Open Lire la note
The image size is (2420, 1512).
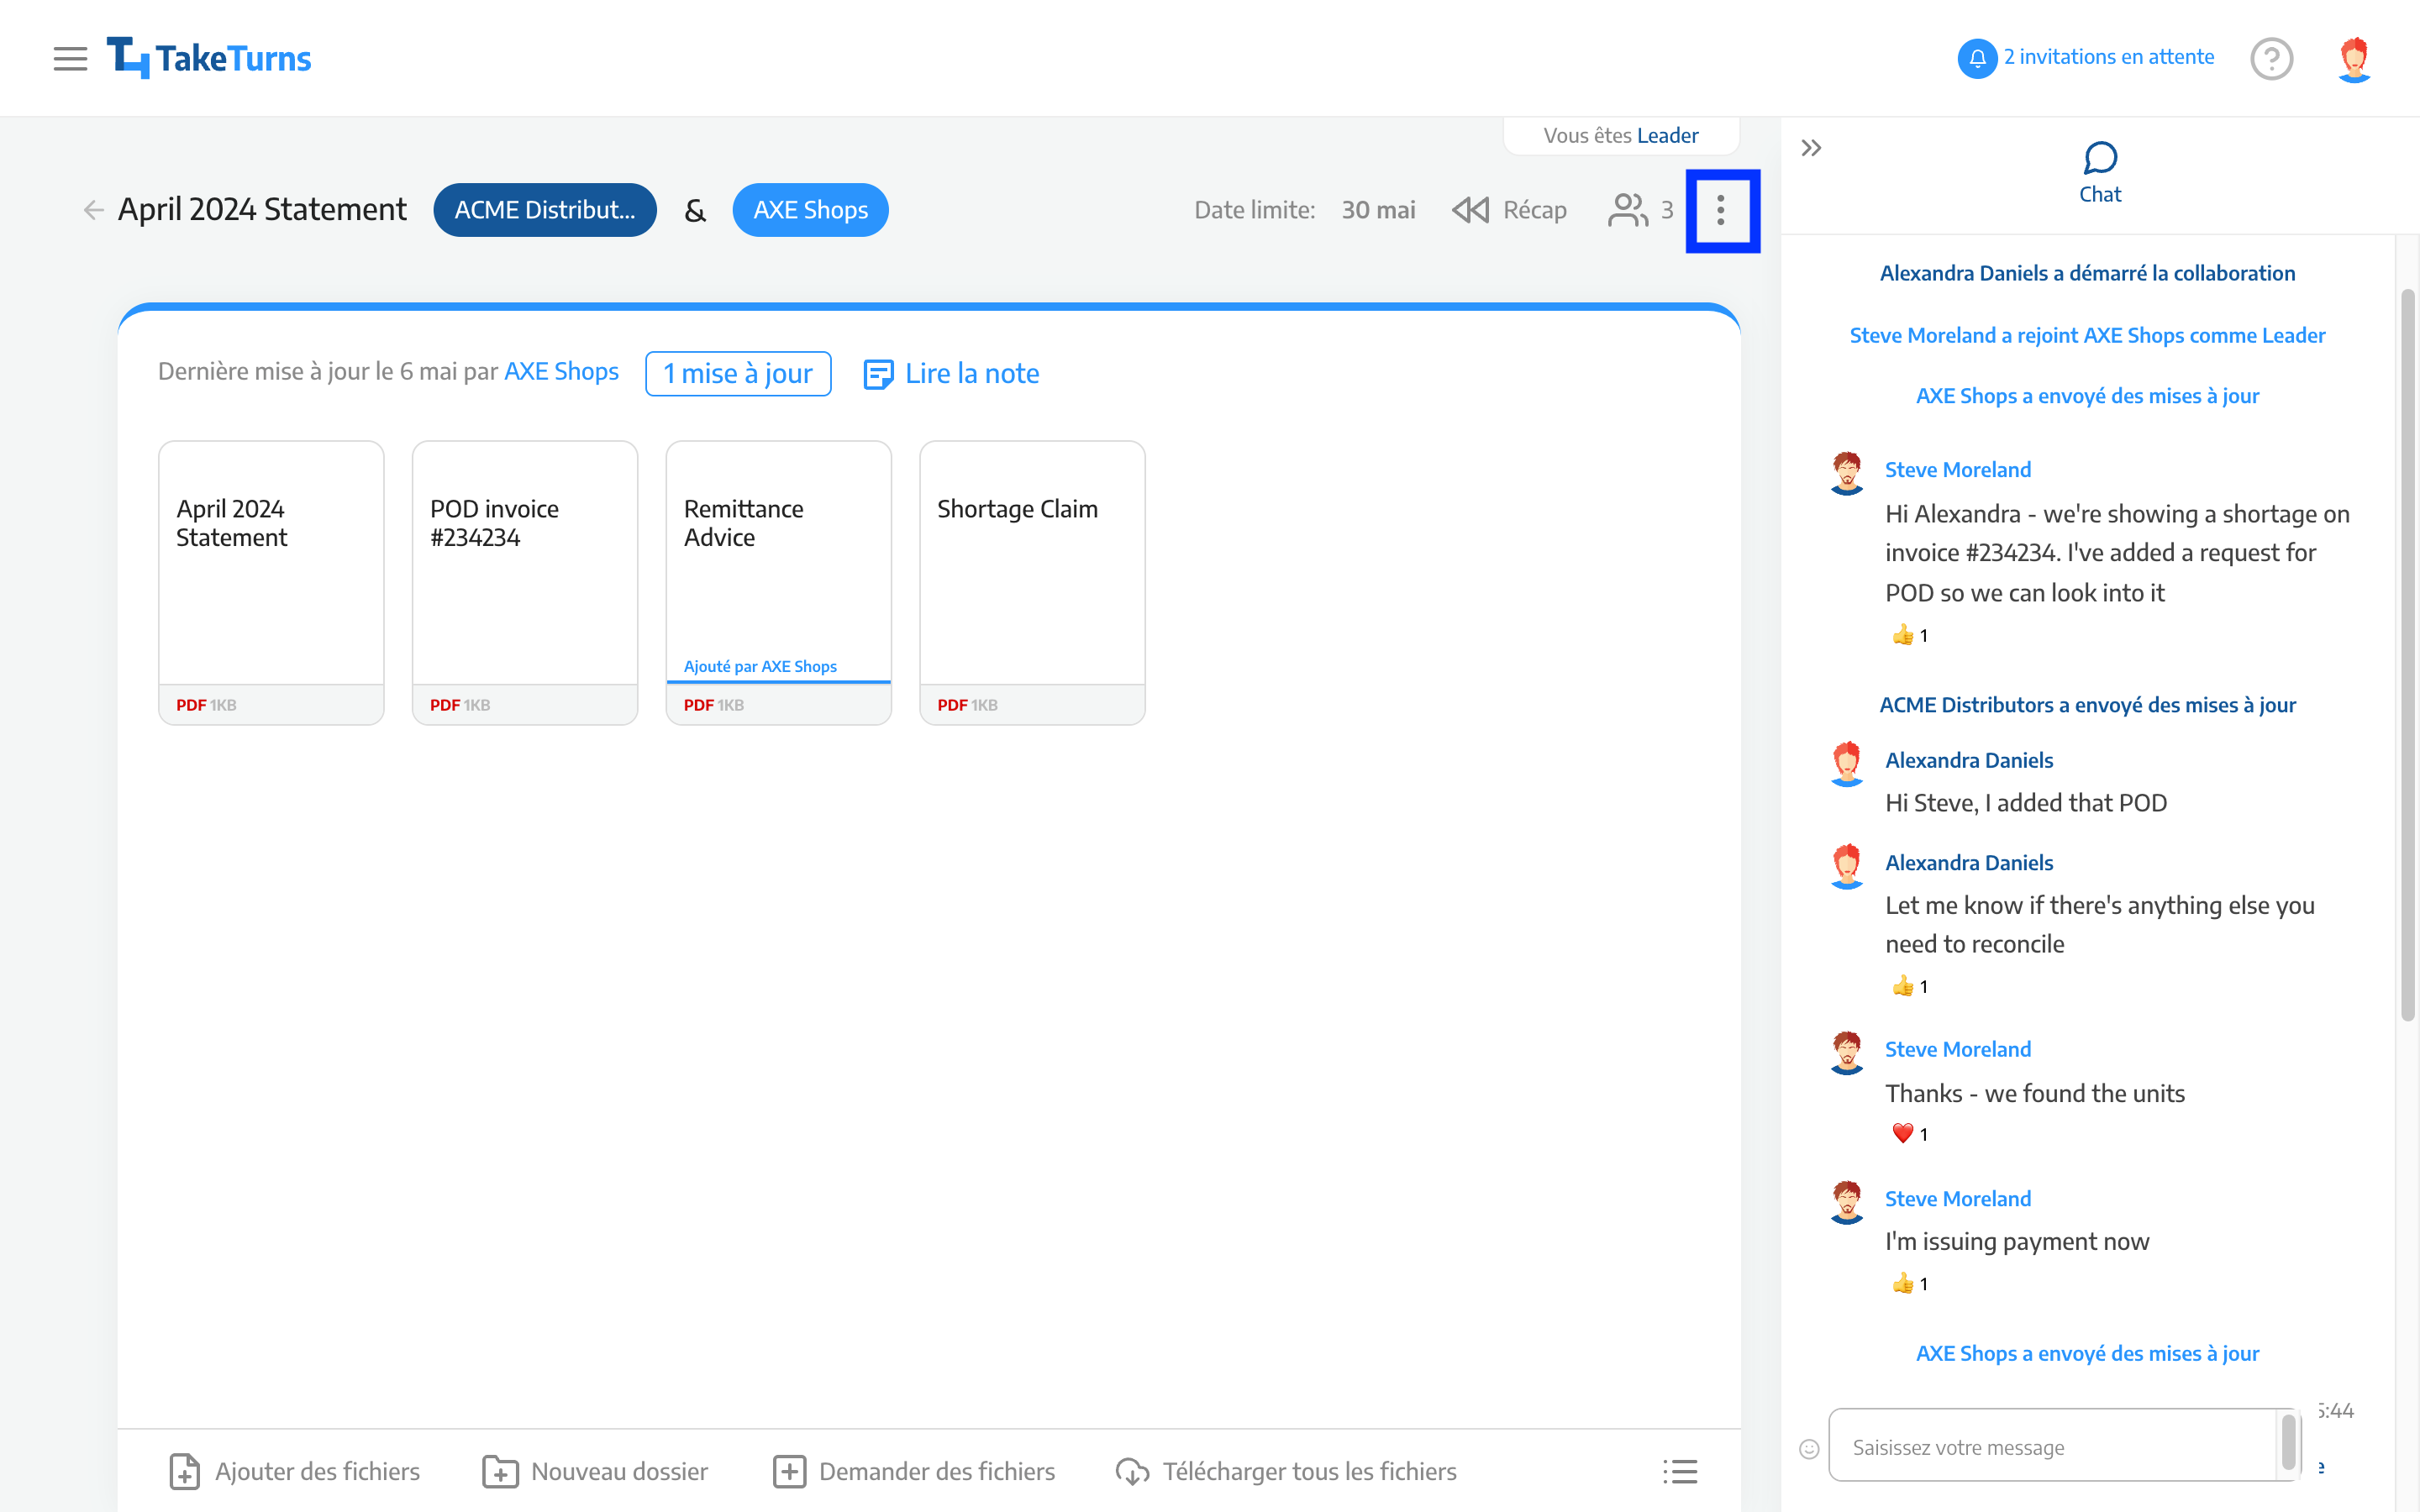(951, 373)
